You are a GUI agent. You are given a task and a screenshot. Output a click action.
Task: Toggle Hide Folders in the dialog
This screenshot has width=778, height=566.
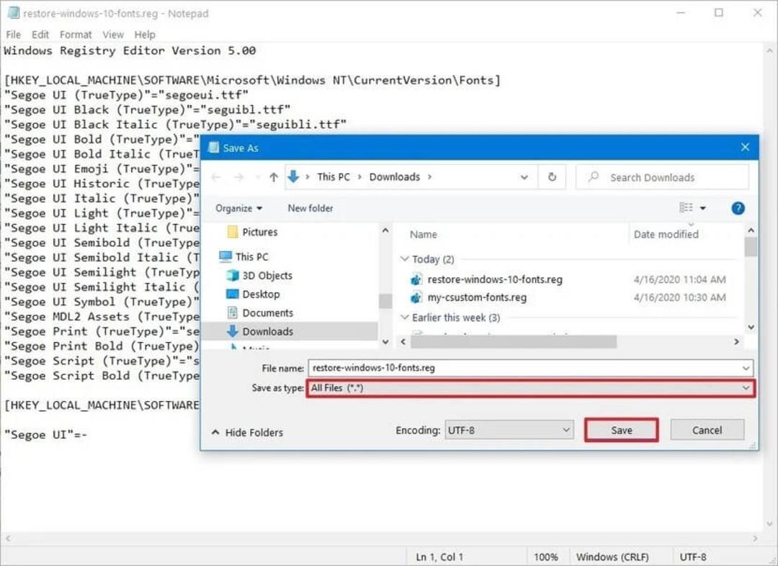click(247, 433)
